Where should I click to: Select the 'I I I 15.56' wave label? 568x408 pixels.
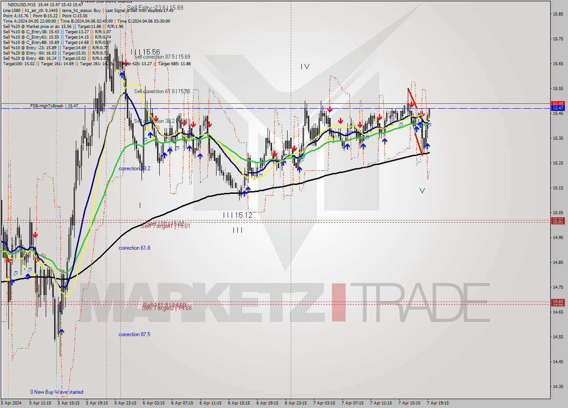[146, 52]
